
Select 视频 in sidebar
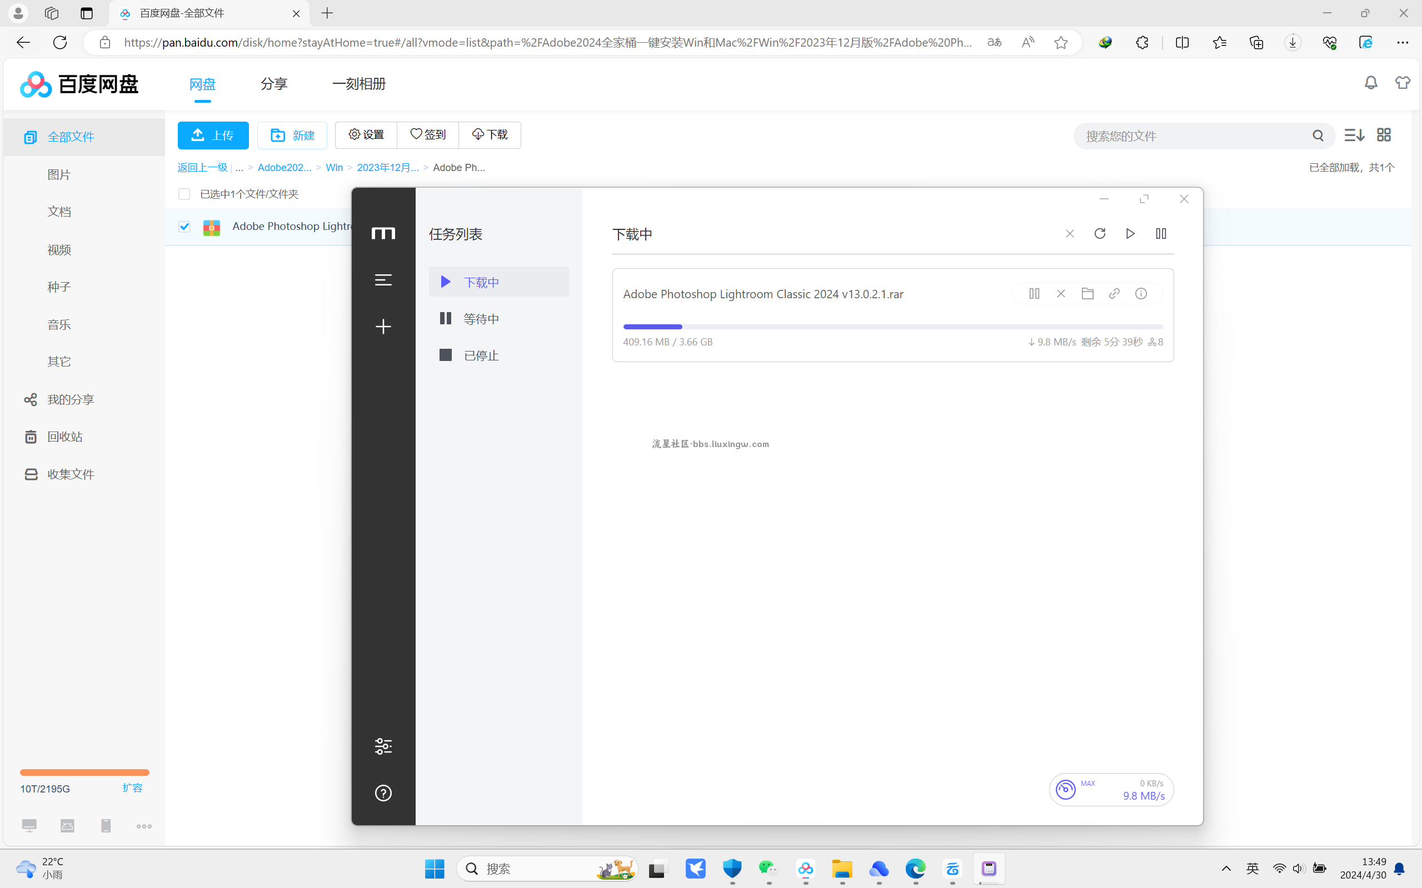pyautogui.click(x=59, y=249)
